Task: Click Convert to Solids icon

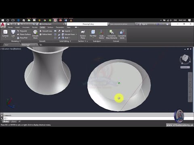Action: 122,32
